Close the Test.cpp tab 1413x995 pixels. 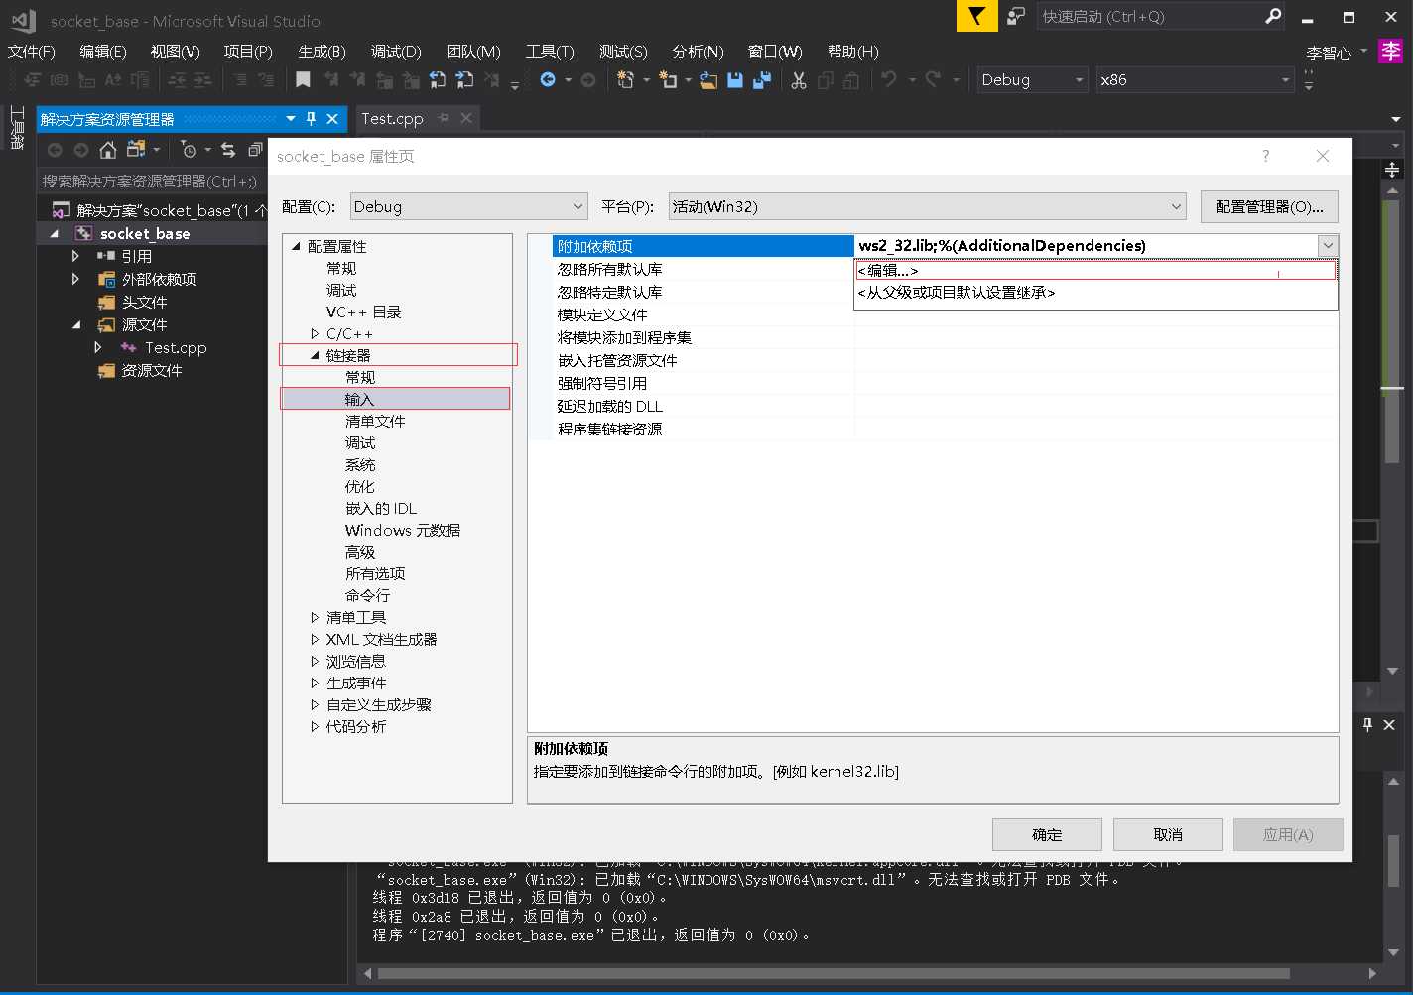tap(466, 118)
